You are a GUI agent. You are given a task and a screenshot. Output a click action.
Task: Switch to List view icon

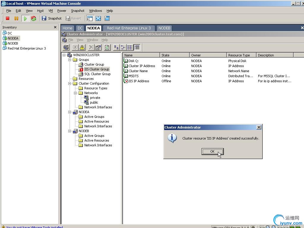[x=130, y=47]
